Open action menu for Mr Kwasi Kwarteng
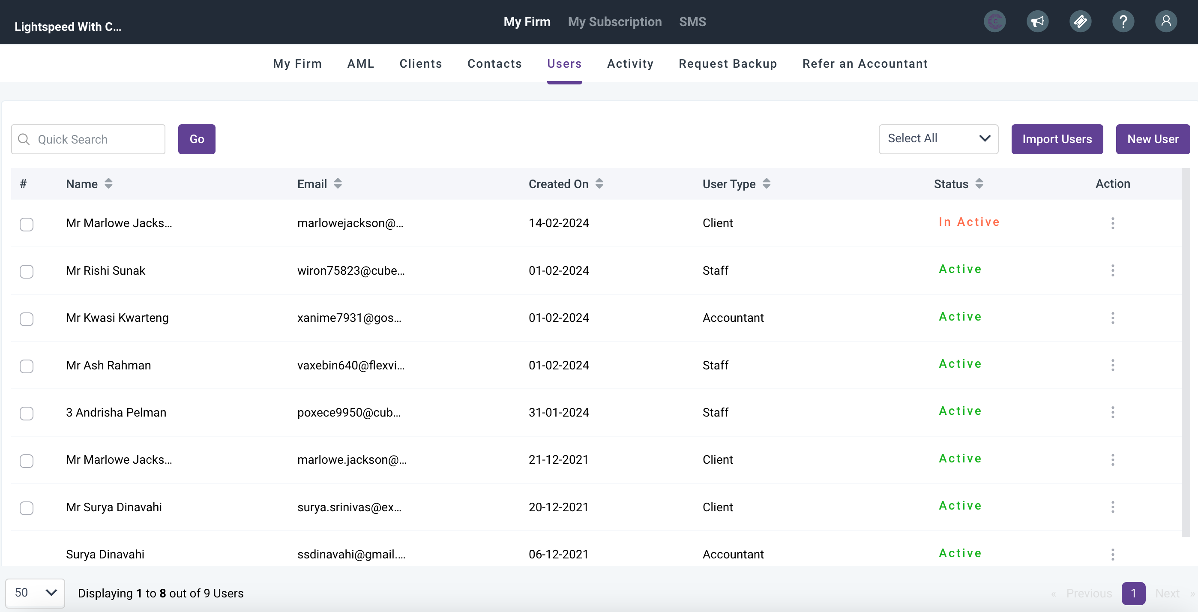This screenshot has width=1198, height=612. tap(1112, 318)
